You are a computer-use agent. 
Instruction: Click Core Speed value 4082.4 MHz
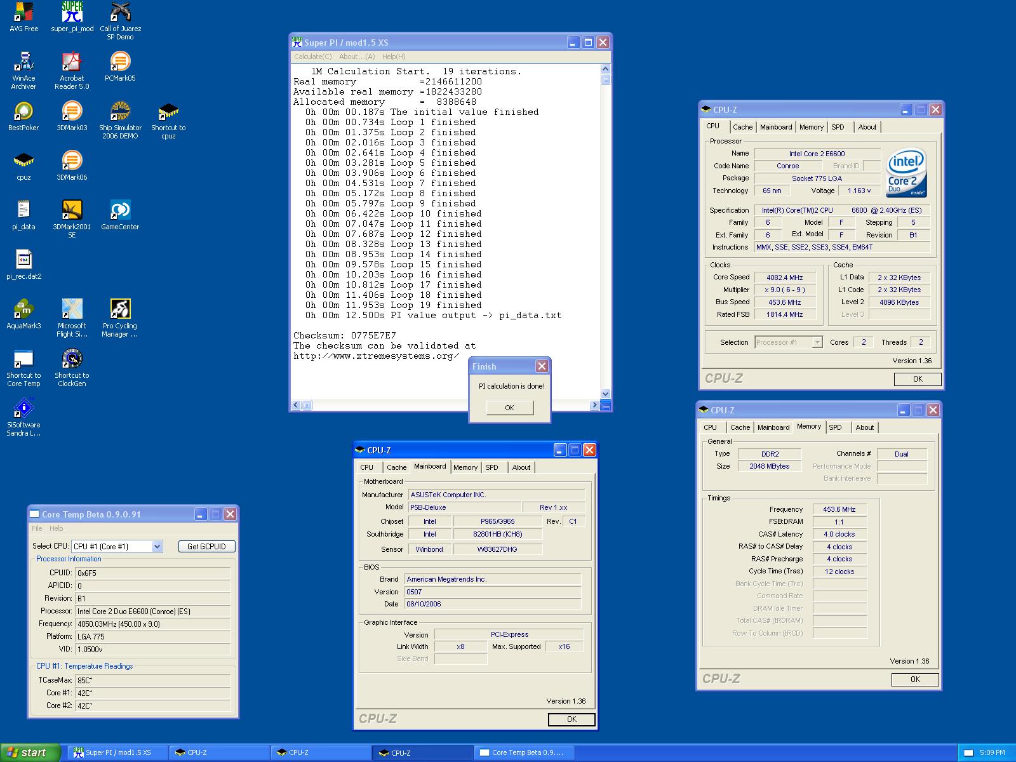(x=784, y=277)
